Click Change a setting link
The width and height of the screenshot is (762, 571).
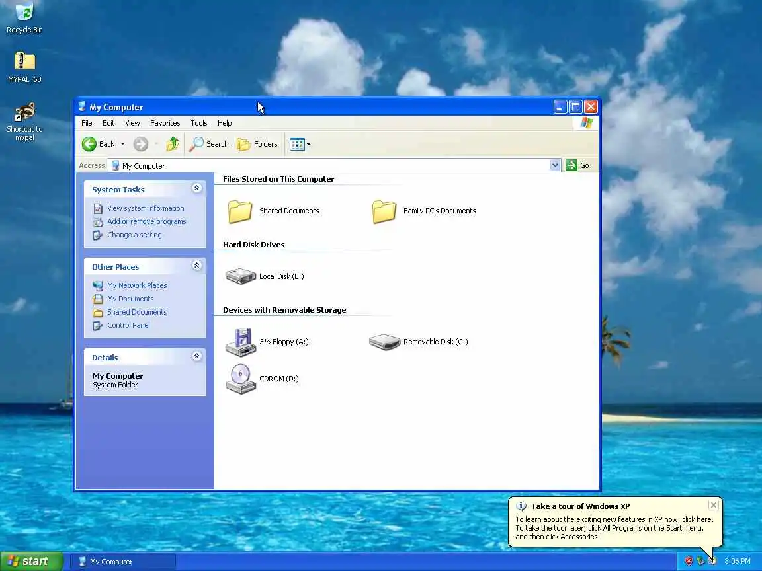tap(134, 235)
